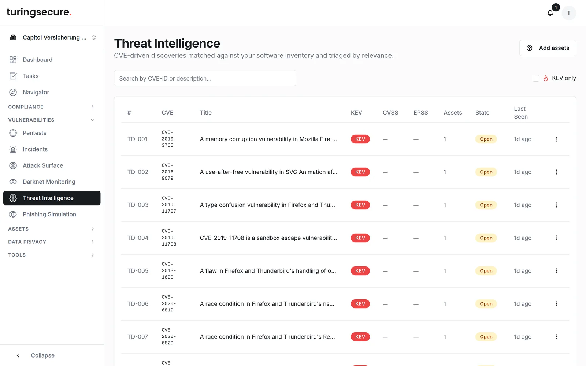Select Pentests in the sidebar

[x=52, y=133]
